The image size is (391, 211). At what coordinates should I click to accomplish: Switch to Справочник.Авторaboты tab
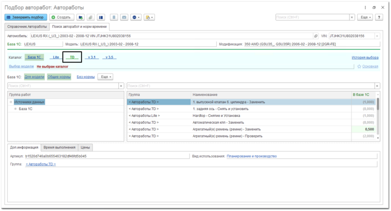(27, 26)
